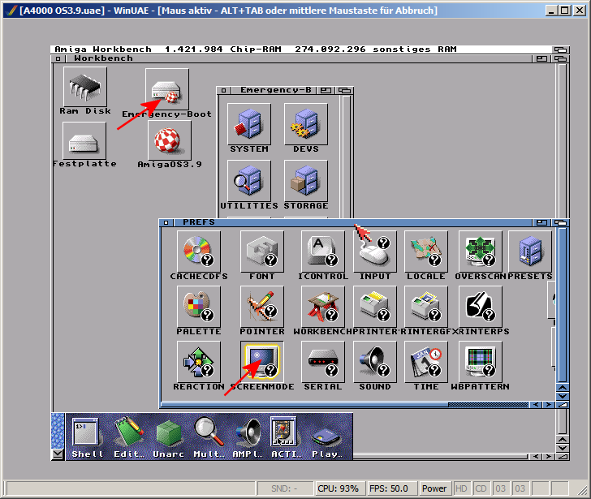The height and width of the screenshot is (499, 591).
Task: Select the PALETTE prefs icon
Action: click(199, 306)
